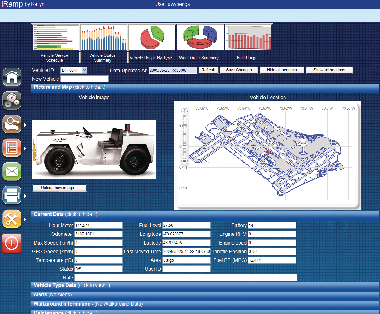This screenshot has height=314, width=380.
Task: Collapse the Picture and Map section
Action: point(69,87)
